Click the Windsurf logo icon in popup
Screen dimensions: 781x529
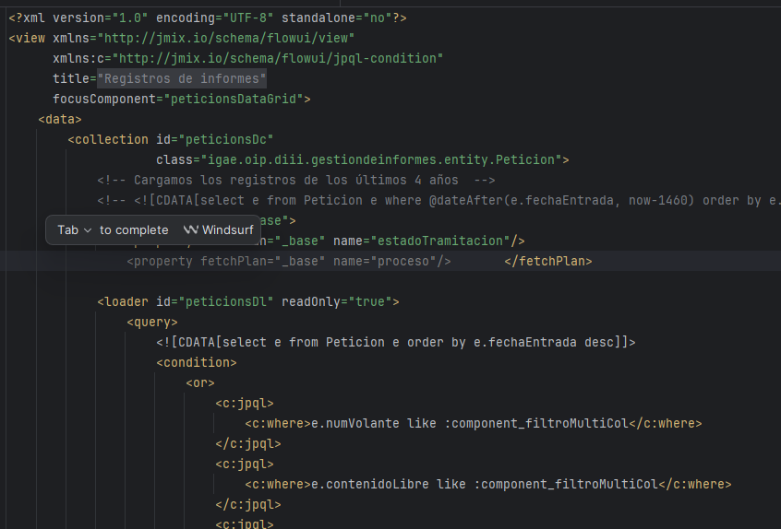pyautogui.click(x=191, y=229)
